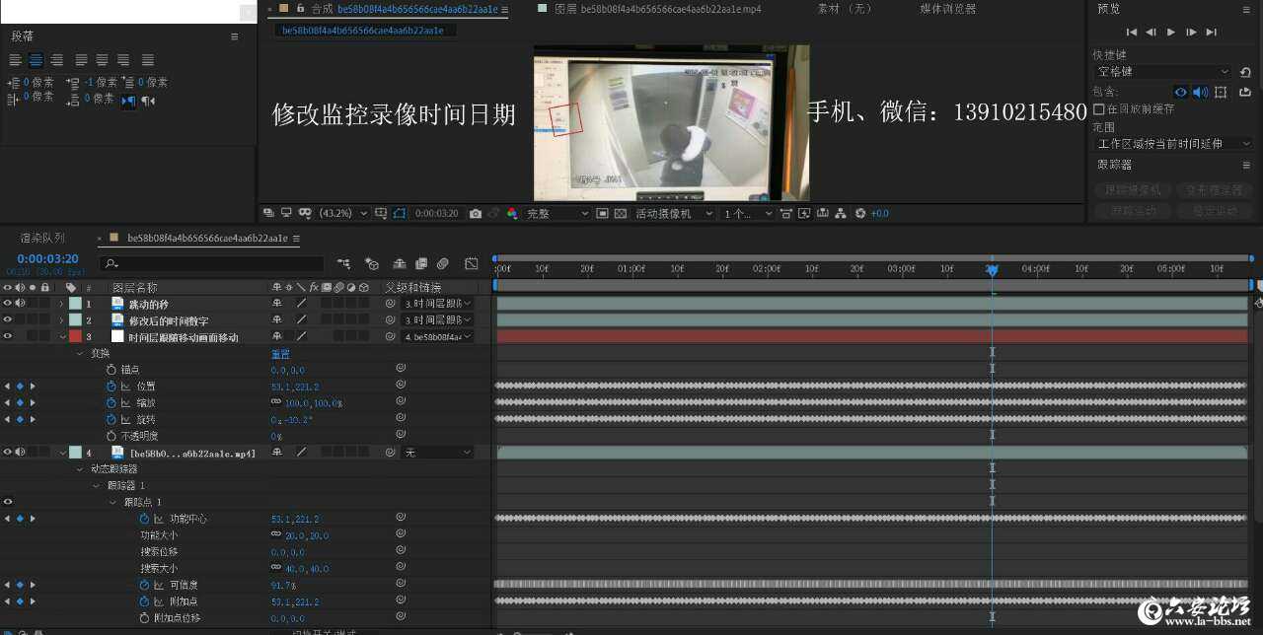The image size is (1263, 635).
Task: Open the 媒体浏览器 panel tab
Action: coord(947,9)
